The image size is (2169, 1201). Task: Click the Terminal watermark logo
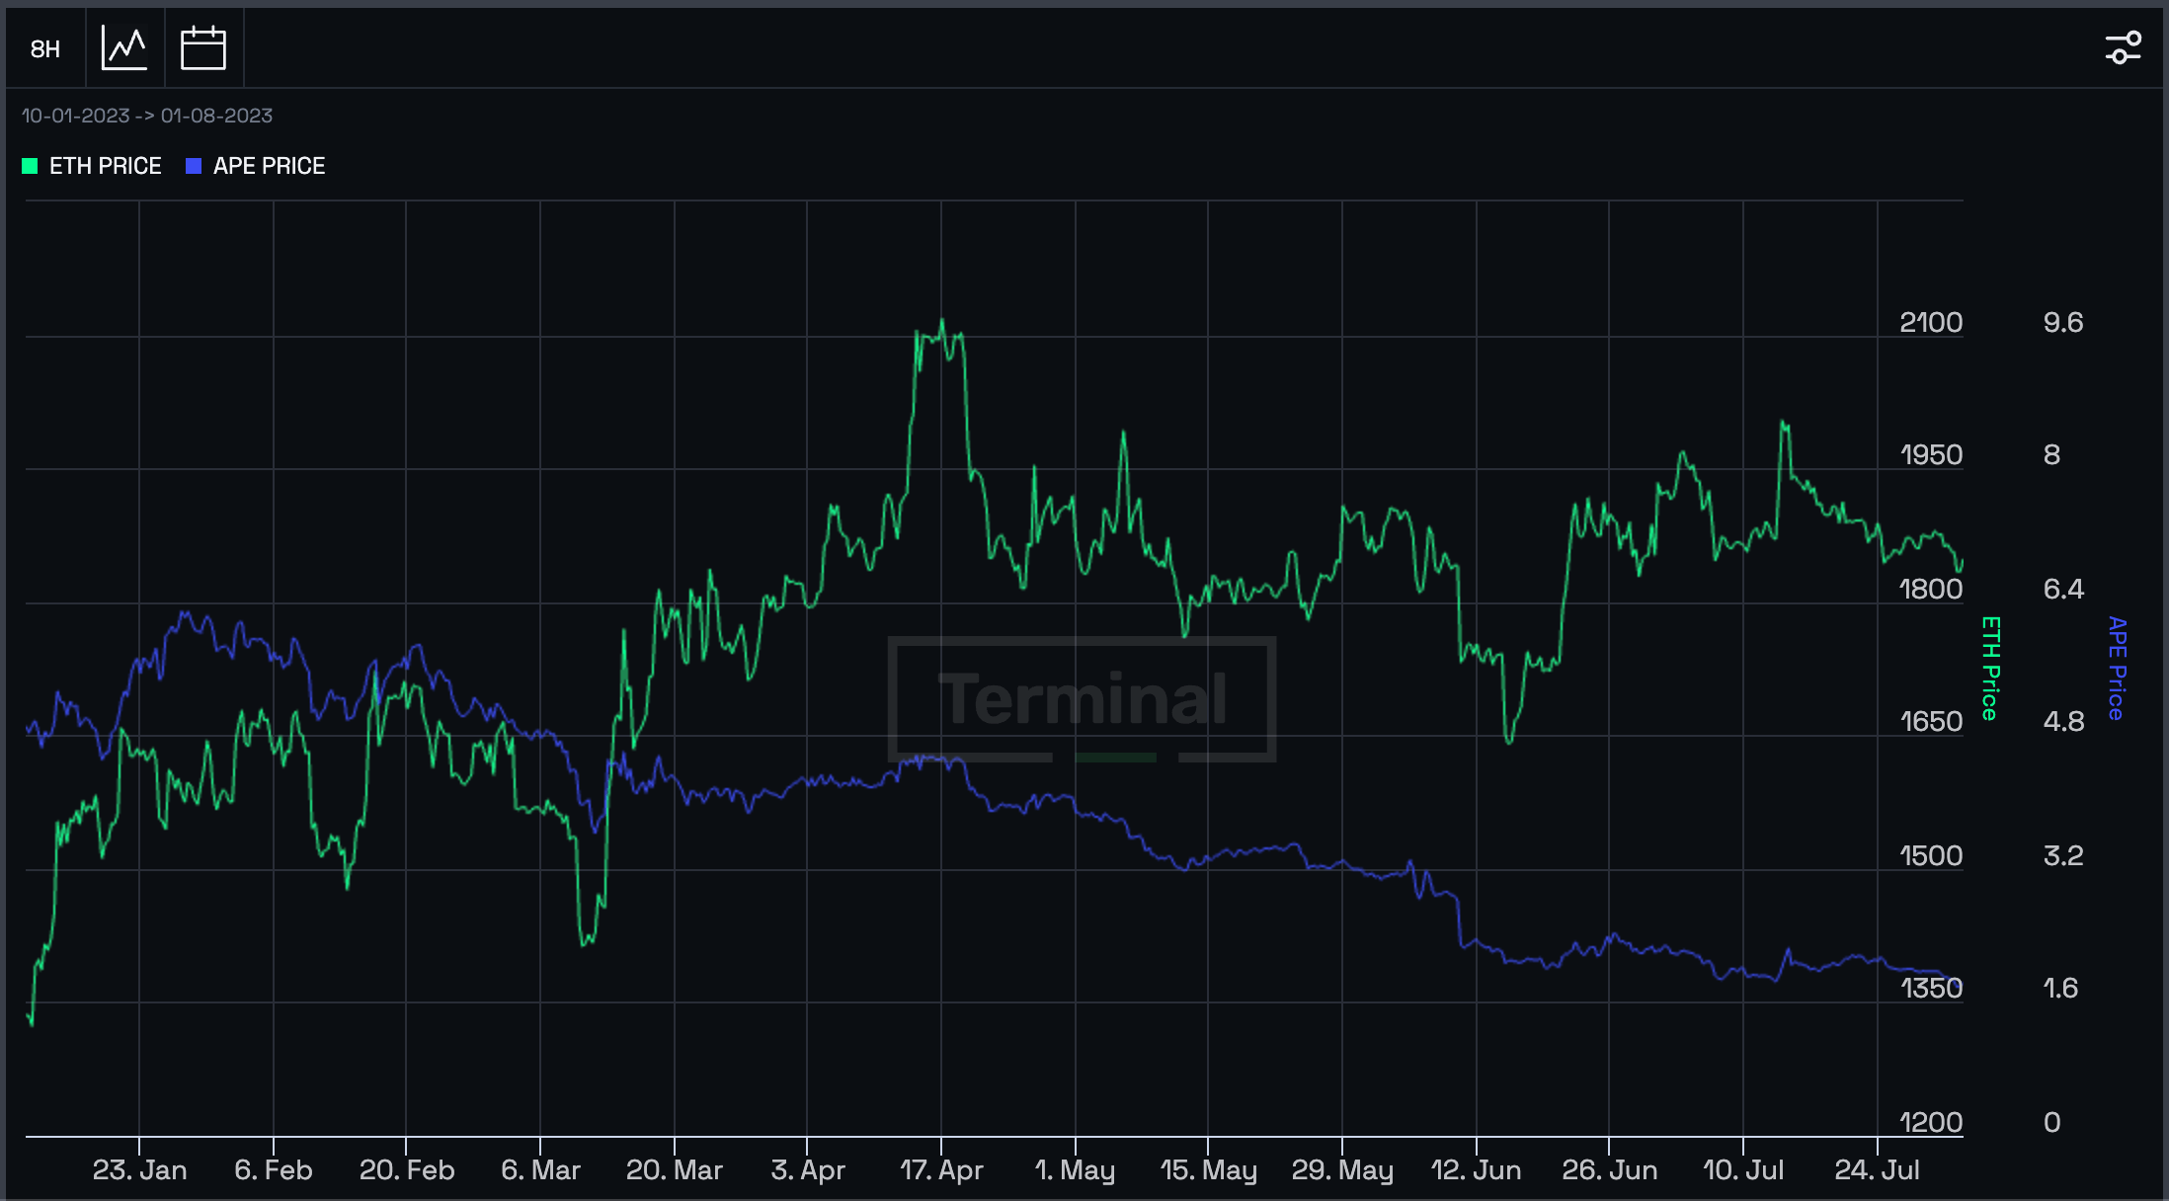[x=1083, y=699]
